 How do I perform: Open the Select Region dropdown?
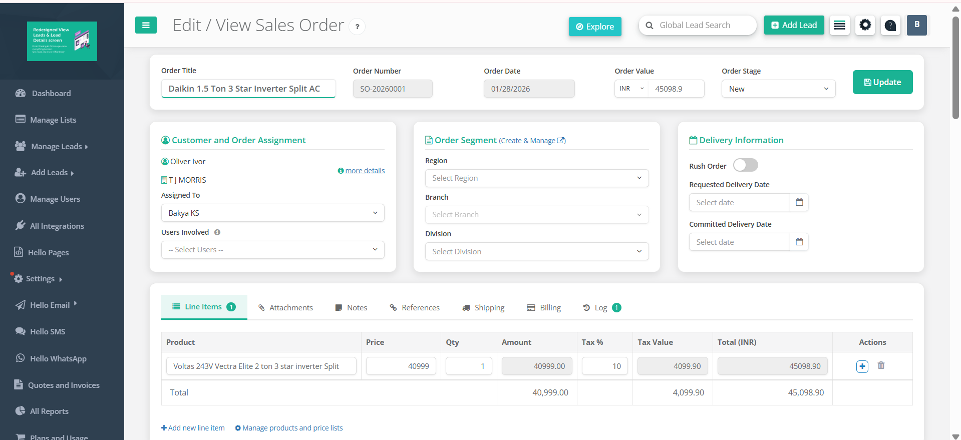click(537, 178)
